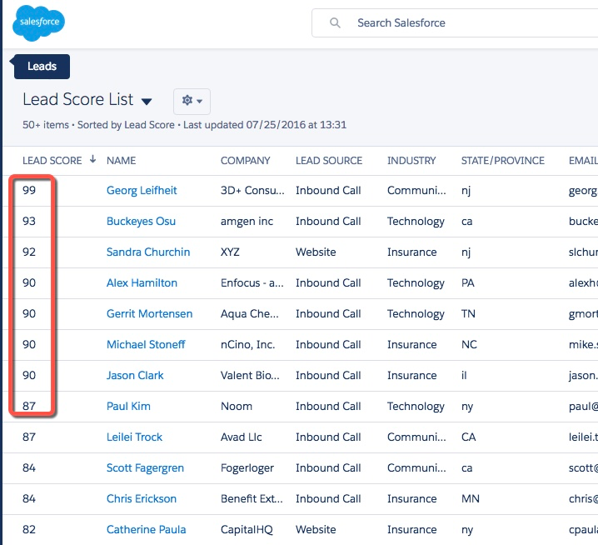Open the list view gear settings
The width and height of the screenshot is (598, 545).
[x=192, y=101]
